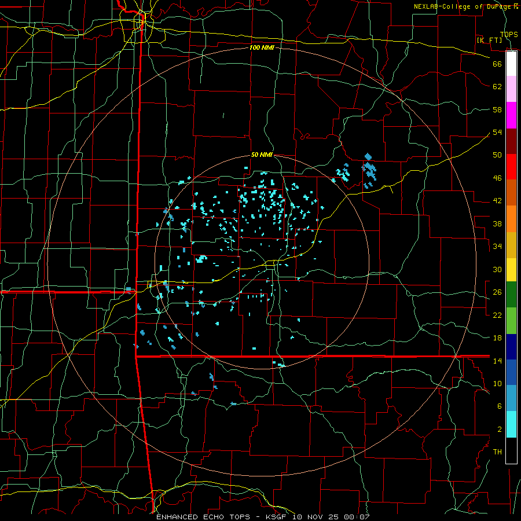Click the 'NEXLAB-College of DuPage' credit text
This screenshot has width=521, height=521.
pos(462,6)
